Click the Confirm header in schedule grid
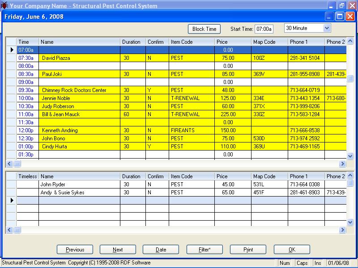Image resolution: width=358 pixels, height=268 pixels. (x=158, y=42)
